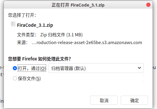This screenshot has height=109, width=157.
Task: Click the 取消 button
Action: (104, 100)
